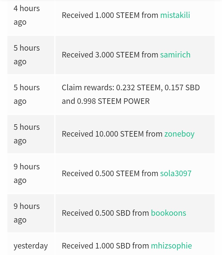Click the "Received 1.000 SBD" text

(x=96, y=246)
